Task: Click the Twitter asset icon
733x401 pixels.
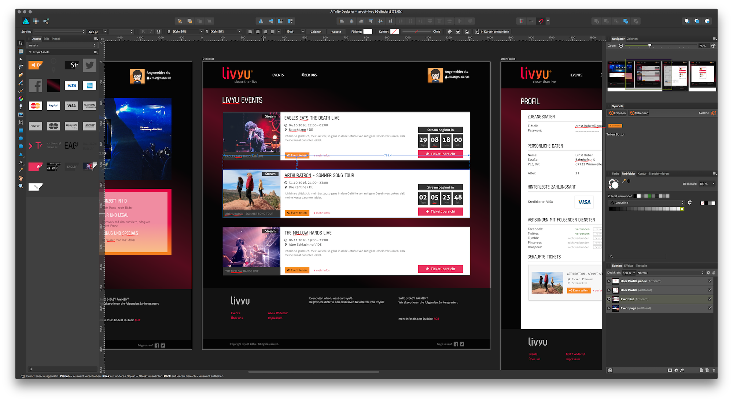Action: tap(89, 65)
